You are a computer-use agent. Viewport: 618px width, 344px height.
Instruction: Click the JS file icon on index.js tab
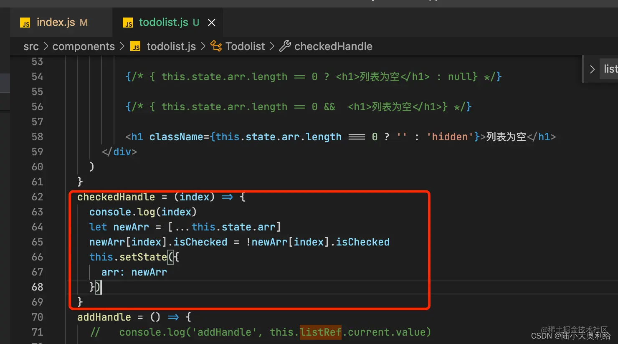pyautogui.click(x=25, y=23)
